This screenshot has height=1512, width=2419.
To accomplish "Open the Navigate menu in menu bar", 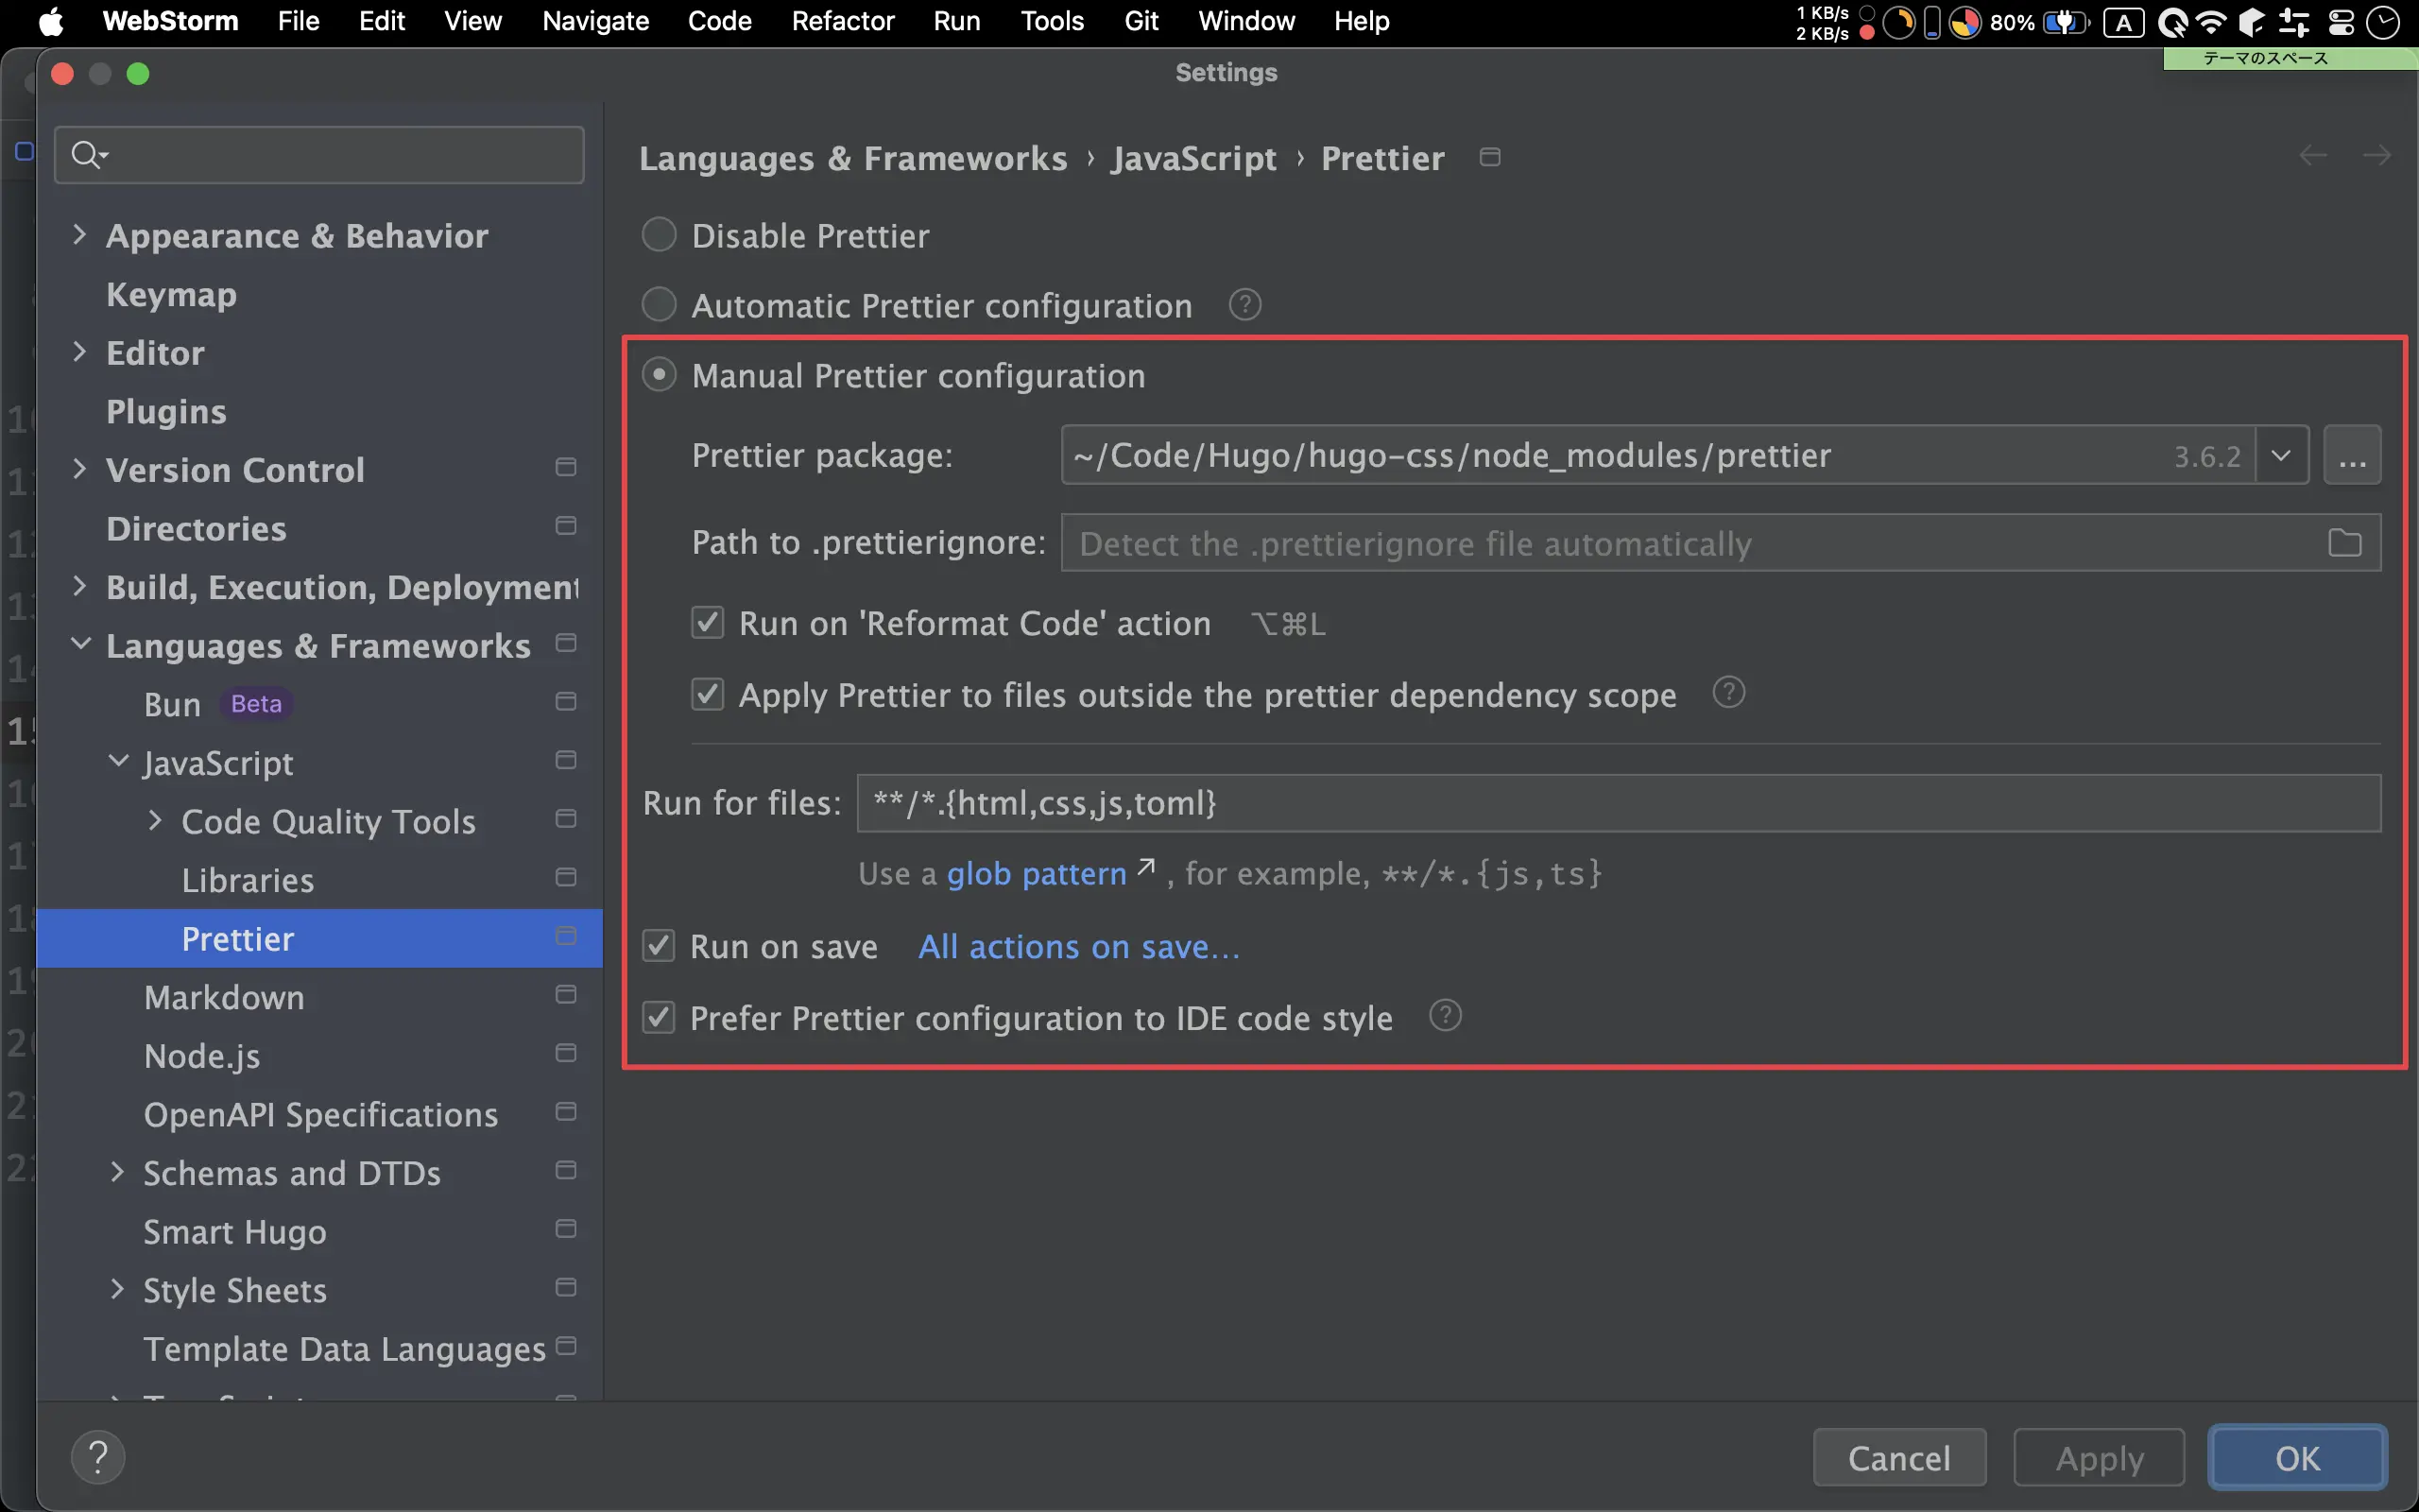I will (594, 21).
